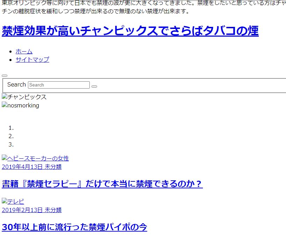The image size is (286, 248).
Task: Open the テレビ thumbnail image link
Action: click(x=13, y=201)
